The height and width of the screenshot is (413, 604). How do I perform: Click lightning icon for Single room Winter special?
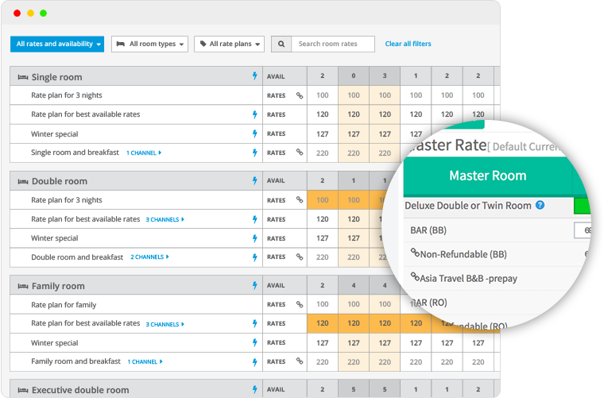click(x=254, y=133)
